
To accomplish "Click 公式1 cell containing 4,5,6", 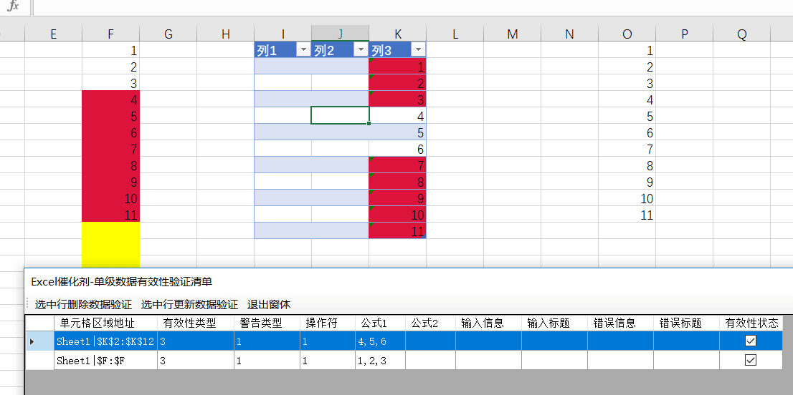I will [380, 341].
